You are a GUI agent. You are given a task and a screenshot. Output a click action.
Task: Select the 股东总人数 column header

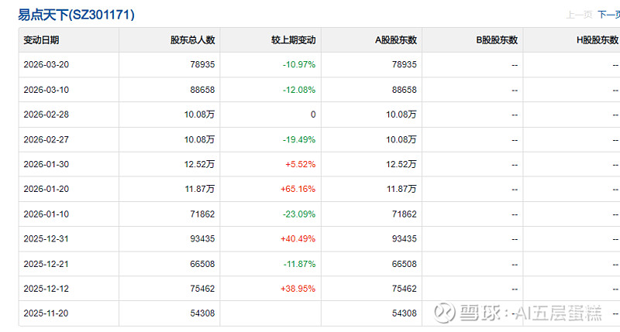[x=192, y=40]
